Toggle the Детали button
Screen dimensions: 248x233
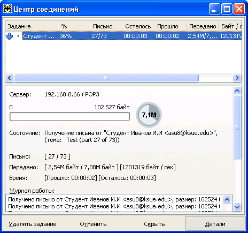coord(215,224)
